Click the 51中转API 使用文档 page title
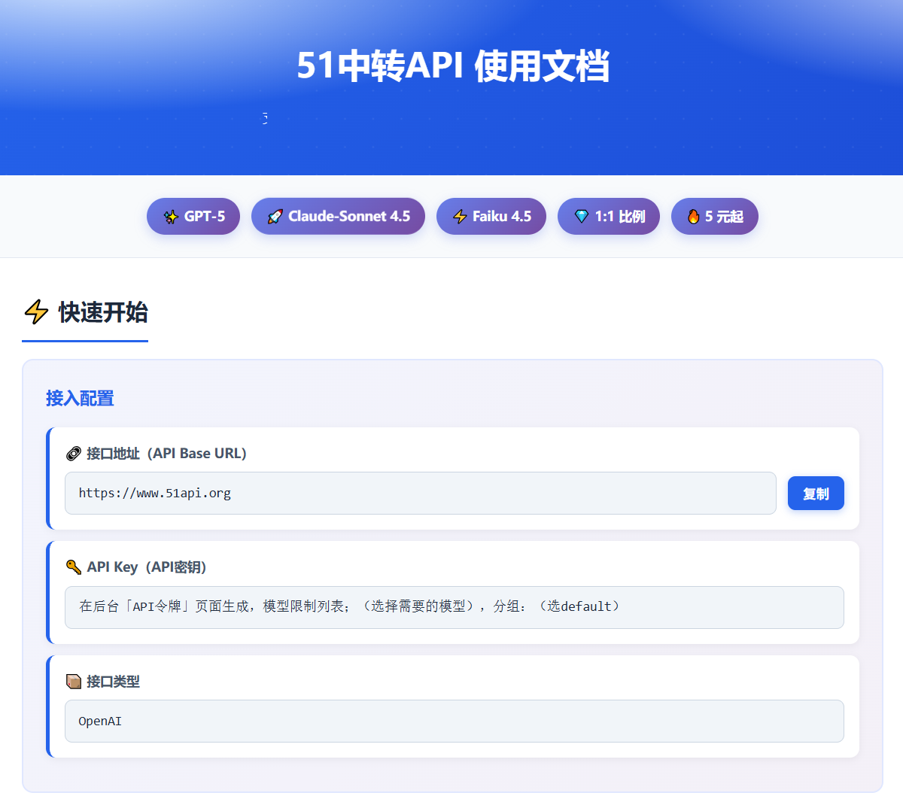This screenshot has width=903, height=808. click(x=452, y=66)
